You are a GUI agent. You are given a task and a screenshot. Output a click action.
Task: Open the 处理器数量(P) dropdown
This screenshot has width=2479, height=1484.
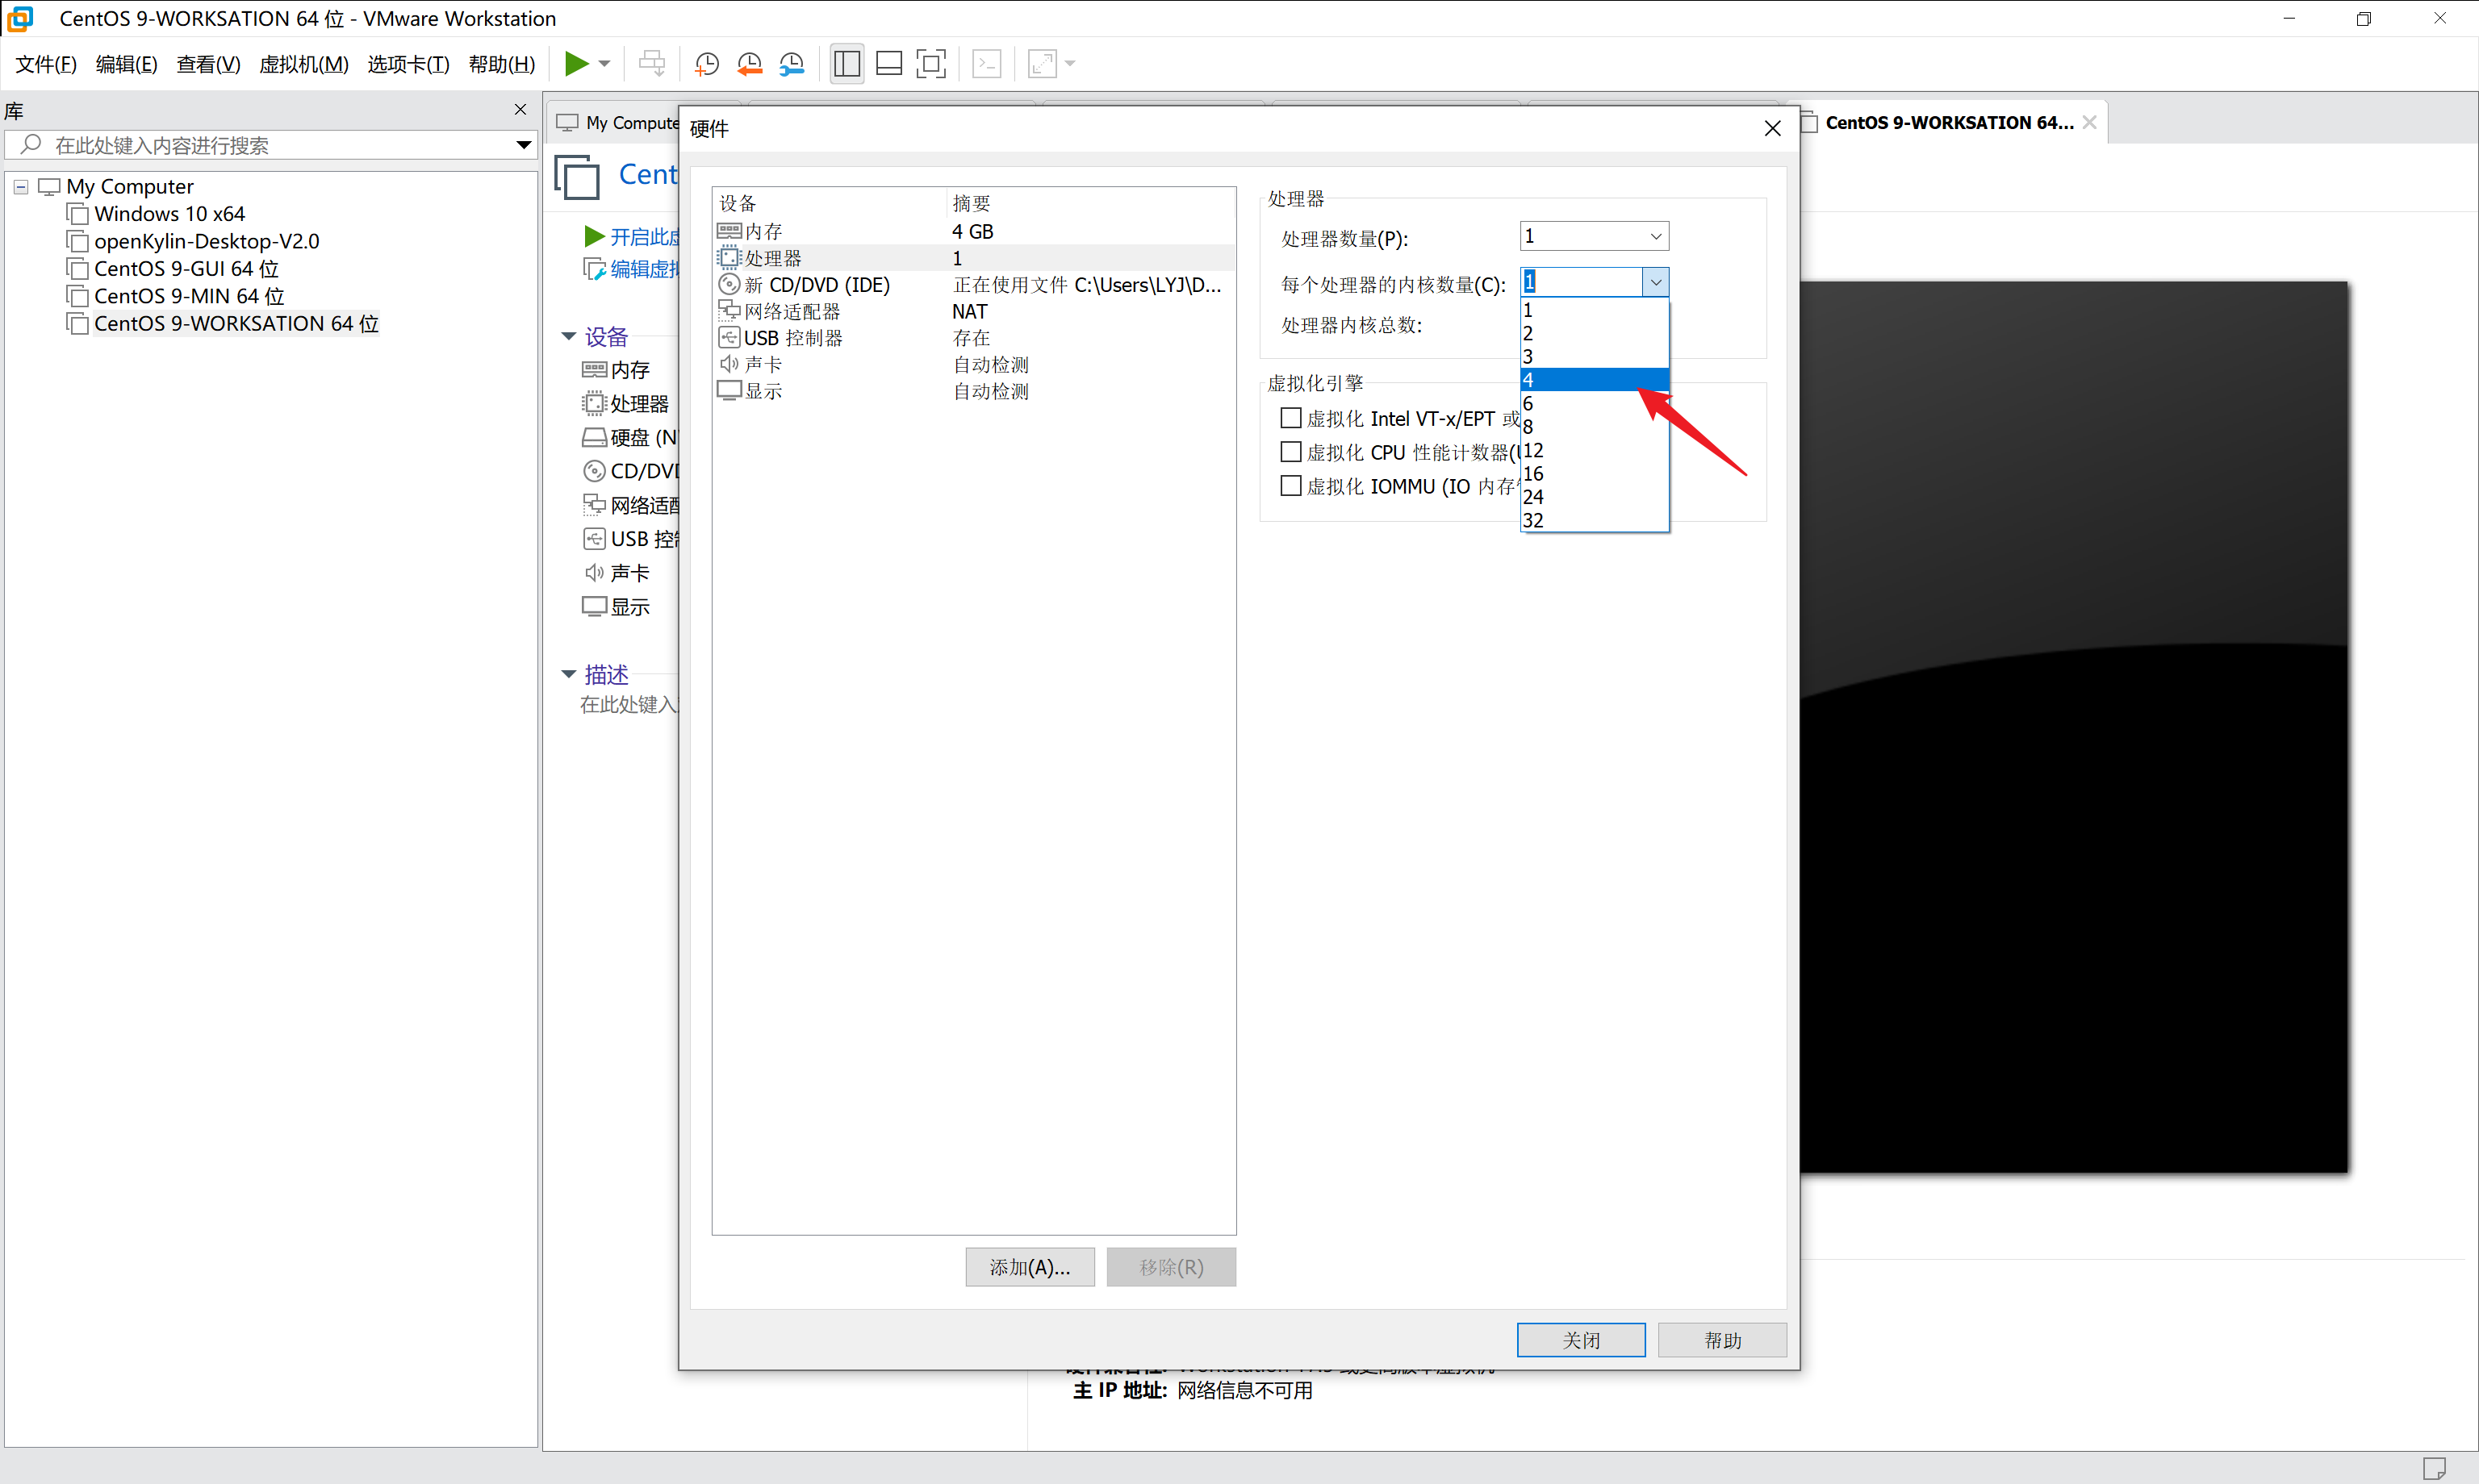[1594, 237]
